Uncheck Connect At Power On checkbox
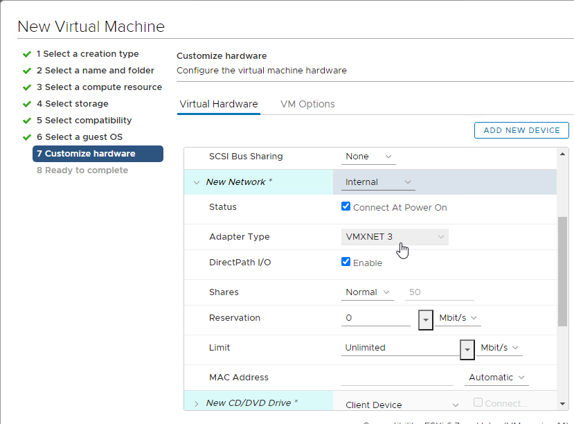 coord(346,206)
